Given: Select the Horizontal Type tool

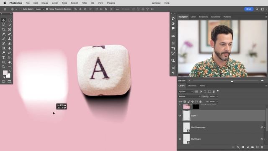Looking at the screenshot, I should (x=3, y=57).
